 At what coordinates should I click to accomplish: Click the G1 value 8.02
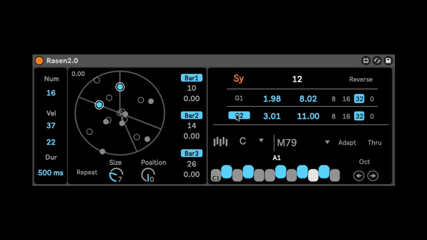308,99
